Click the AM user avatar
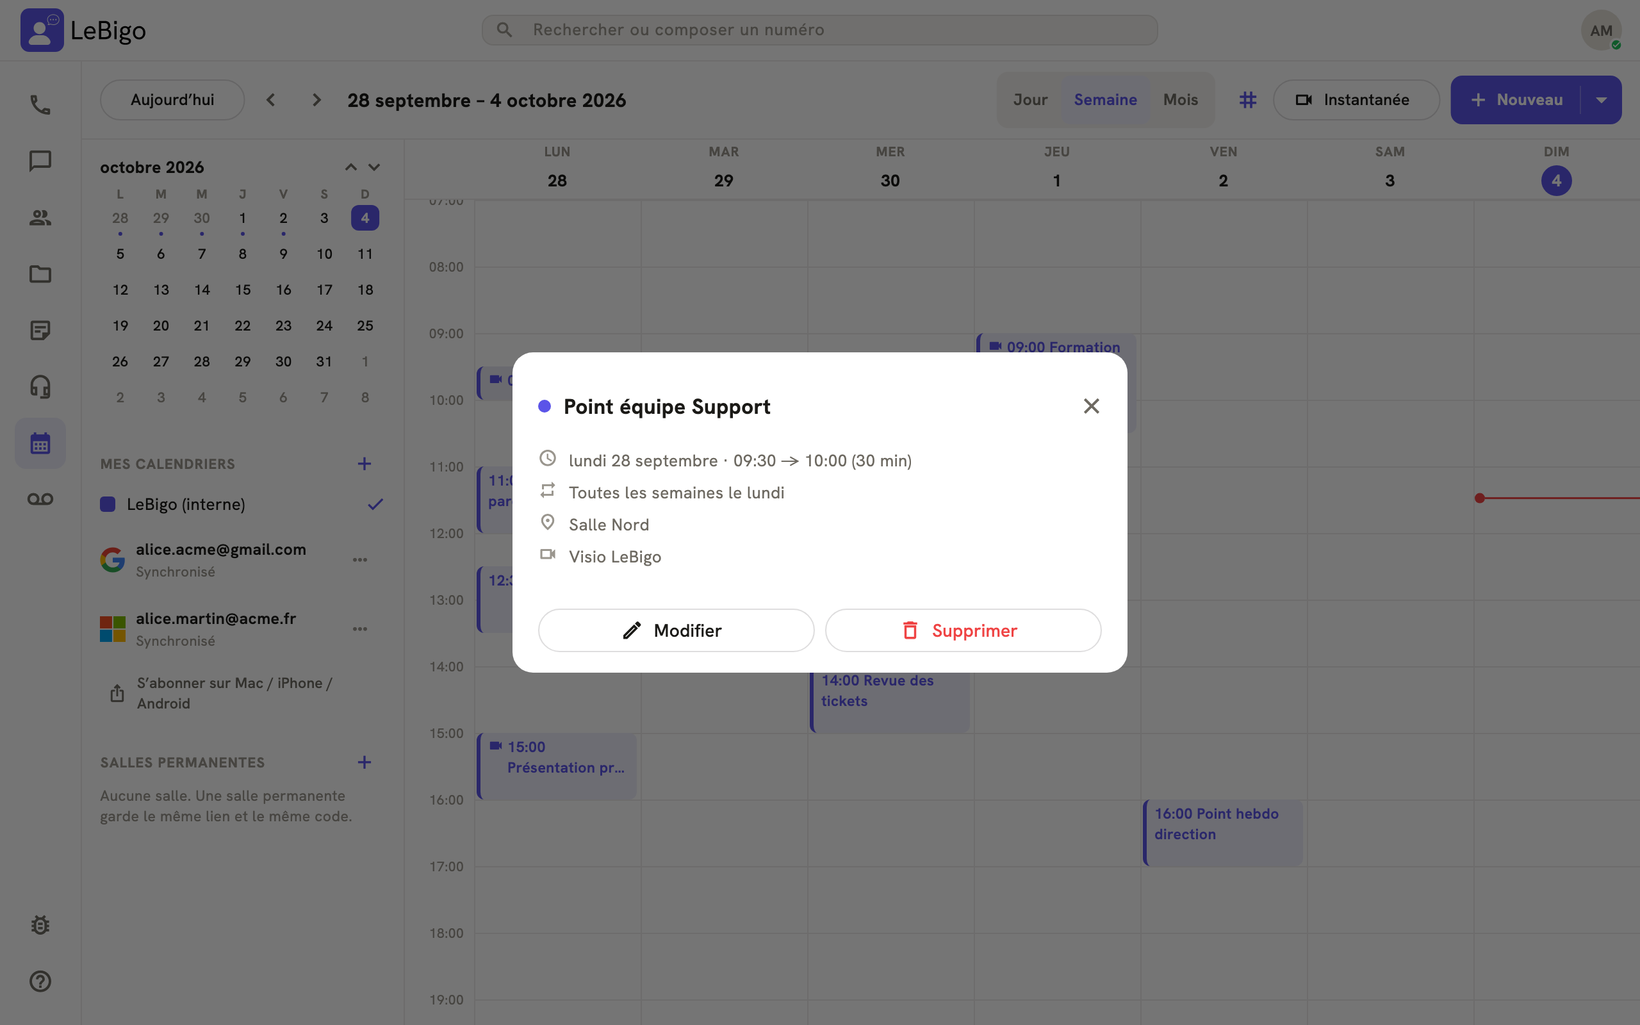The image size is (1640, 1025). click(1601, 30)
